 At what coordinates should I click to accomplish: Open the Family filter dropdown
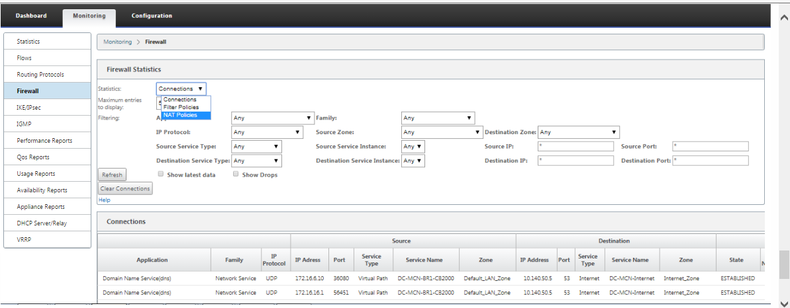[438, 118]
